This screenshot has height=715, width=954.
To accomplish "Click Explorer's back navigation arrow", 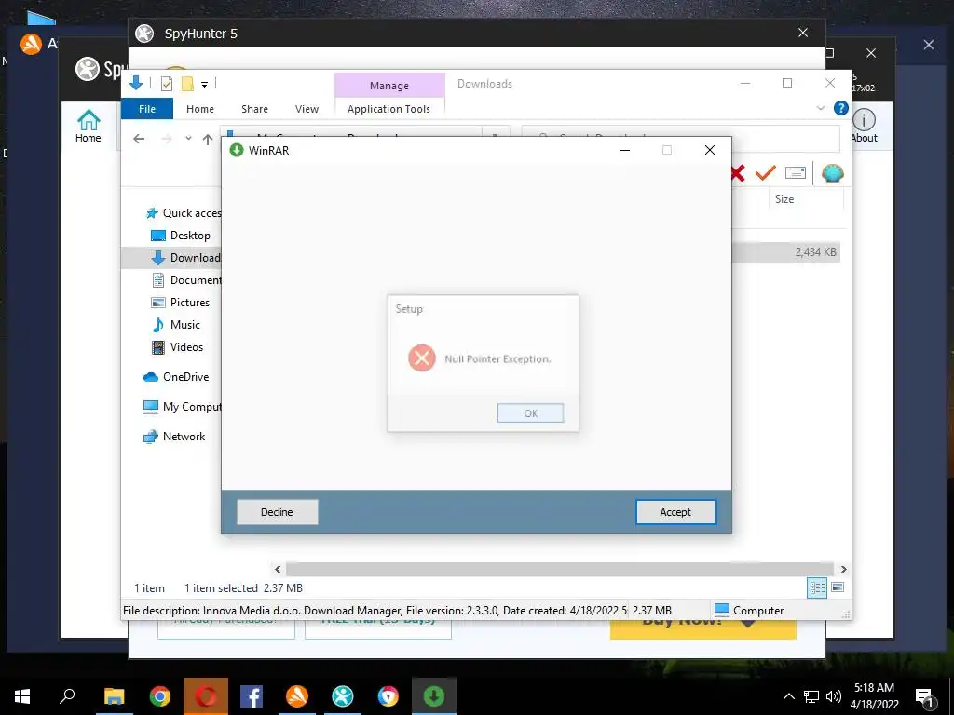I will [139, 140].
